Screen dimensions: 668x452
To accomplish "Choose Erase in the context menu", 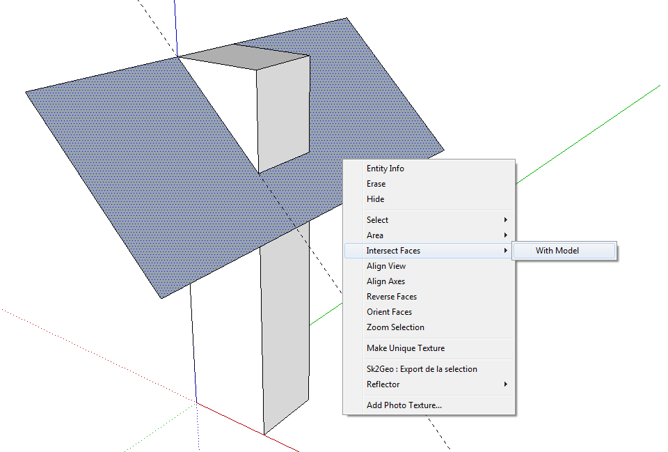I will (x=429, y=184).
